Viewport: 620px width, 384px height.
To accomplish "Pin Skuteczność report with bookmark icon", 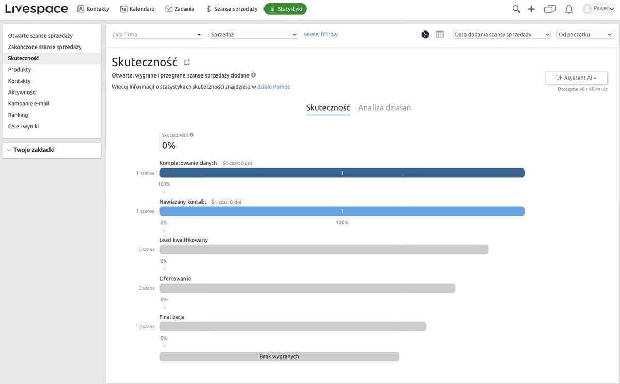I will tap(187, 63).
